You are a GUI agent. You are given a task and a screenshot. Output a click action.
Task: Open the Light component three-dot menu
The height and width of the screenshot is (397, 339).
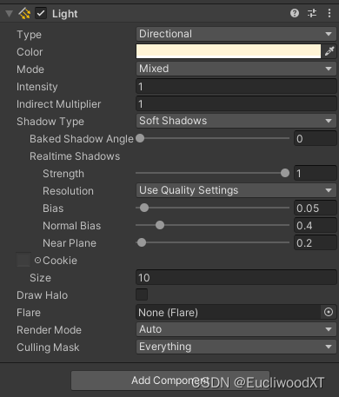tap(329, 13)
